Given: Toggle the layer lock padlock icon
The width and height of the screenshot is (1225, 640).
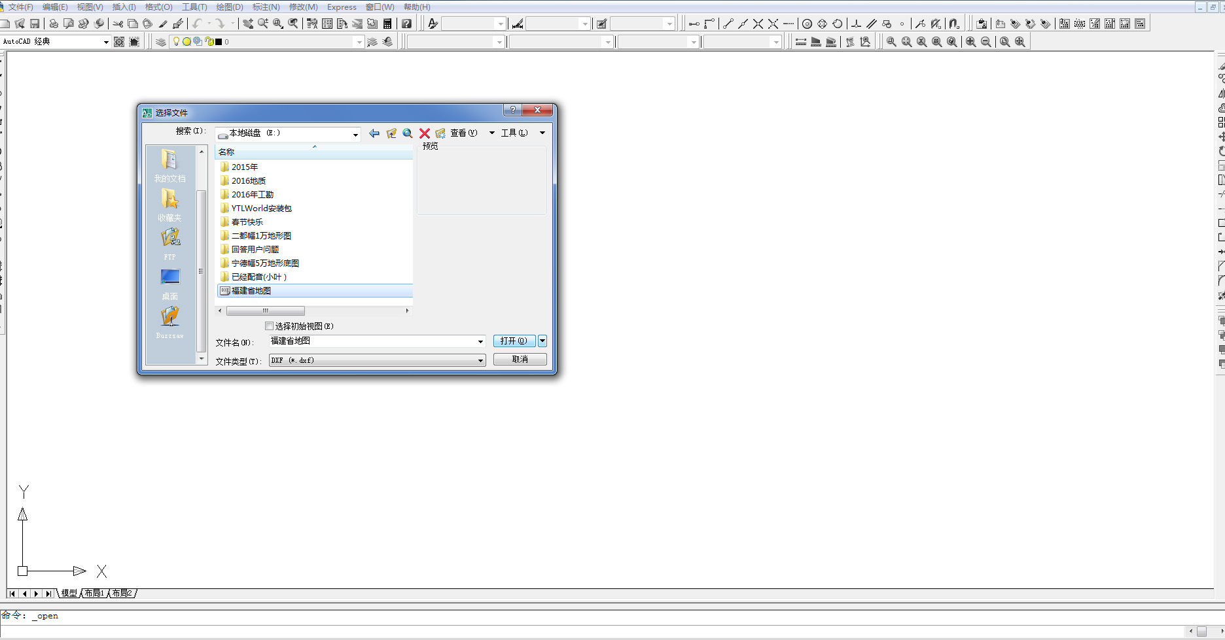Looking at the screenshot, I should pyautogui.click(x=209, y=42).
